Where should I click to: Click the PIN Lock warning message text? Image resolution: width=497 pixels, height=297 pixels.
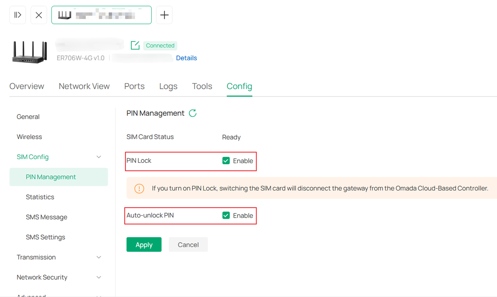(320, 189)
